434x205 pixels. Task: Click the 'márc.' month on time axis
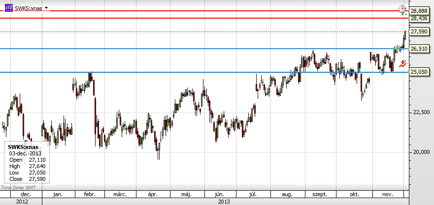pyautogui.click(x=120, y=195)
